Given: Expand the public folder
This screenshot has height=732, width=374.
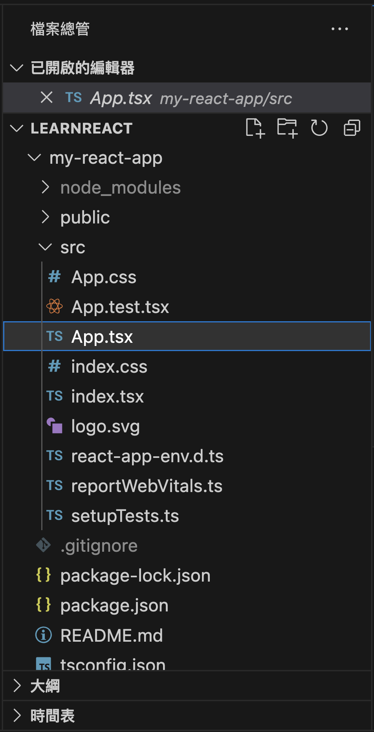Looking at the screenshot, I should click(46, 217).
